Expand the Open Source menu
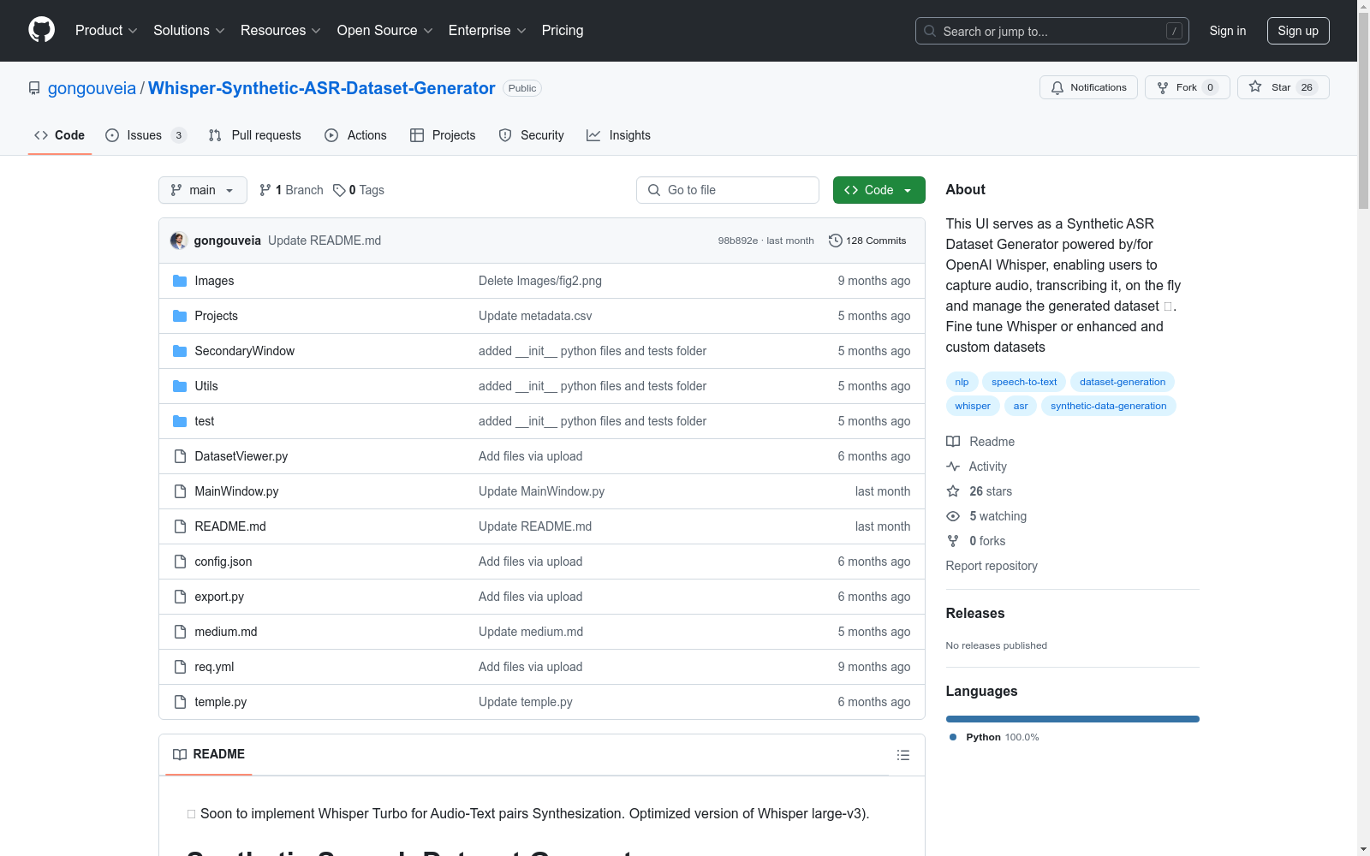The image size is (1370, 856). (x=385, y=30)
